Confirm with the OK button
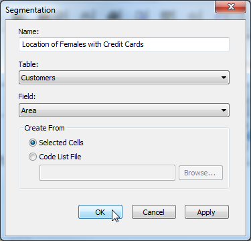251x241 pixels. coord(100,212)
